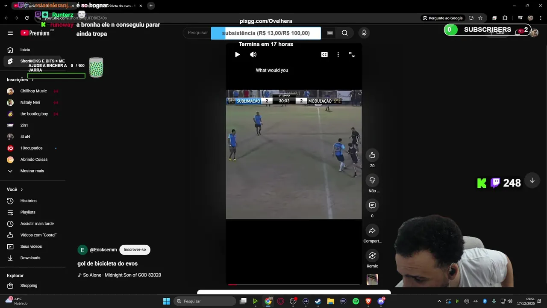The height and width of the screenshot is (308, 547).
Task: Open weather widget showing 24°C Nublado
Action: 16,301
